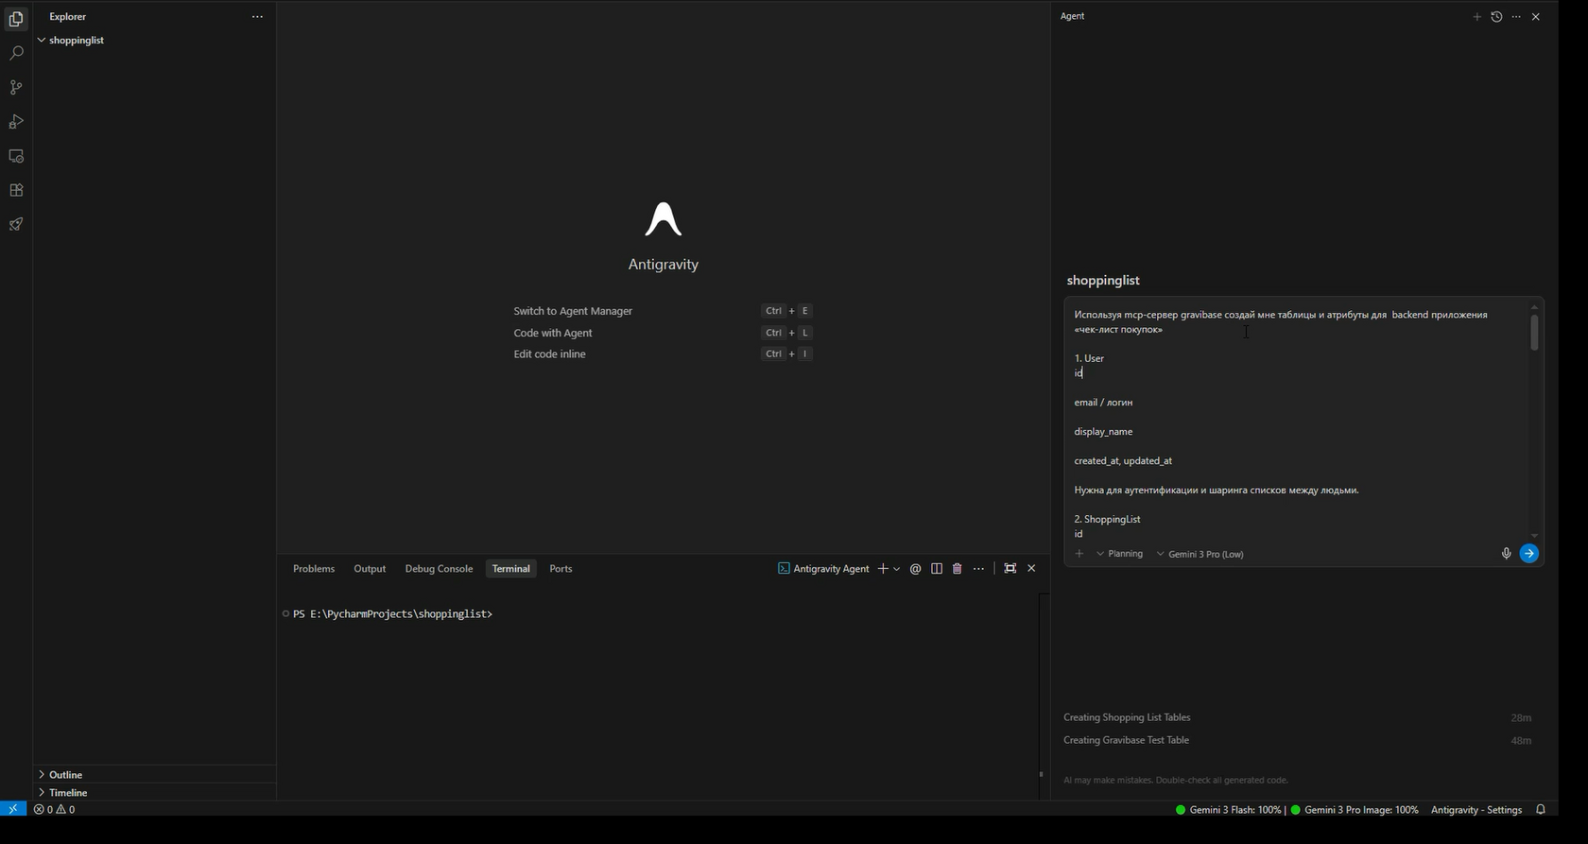Send the agent prompt with arrow button
This screenshot has height=844, width=1588.
(x=1528, y=554)
